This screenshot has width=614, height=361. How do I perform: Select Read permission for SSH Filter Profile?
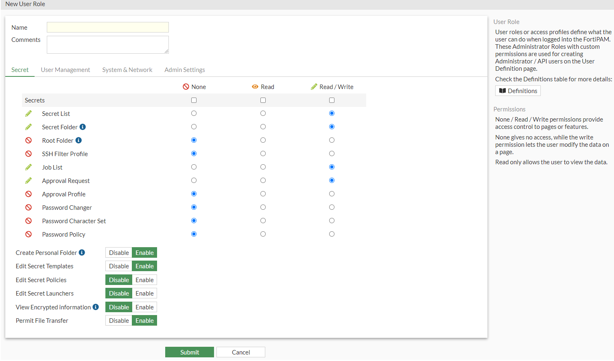263,153
